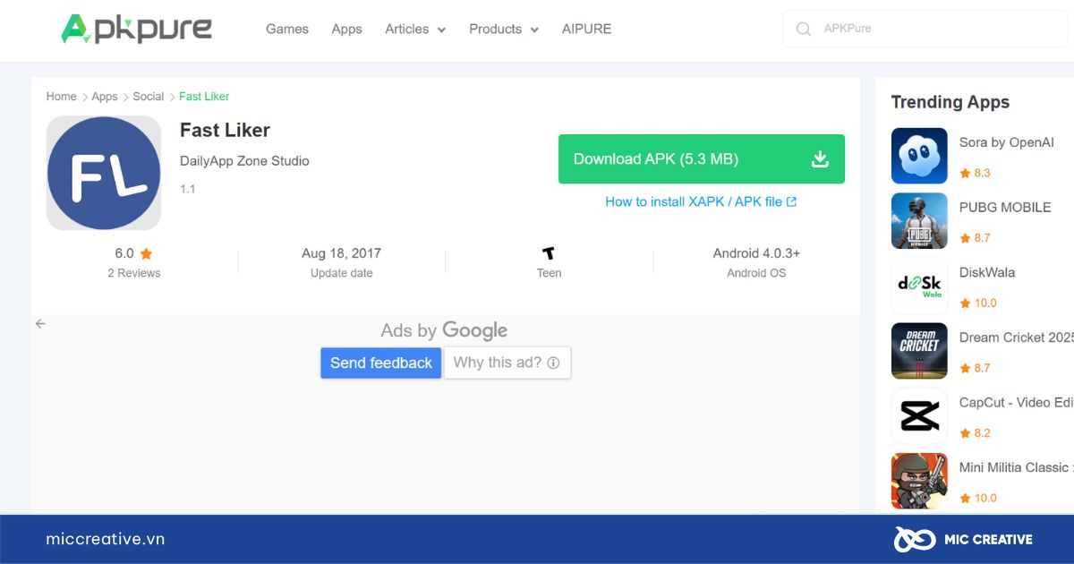Switch to the Apps section
The width and height of the screenshot is (1074, 564).
point(346,29)
